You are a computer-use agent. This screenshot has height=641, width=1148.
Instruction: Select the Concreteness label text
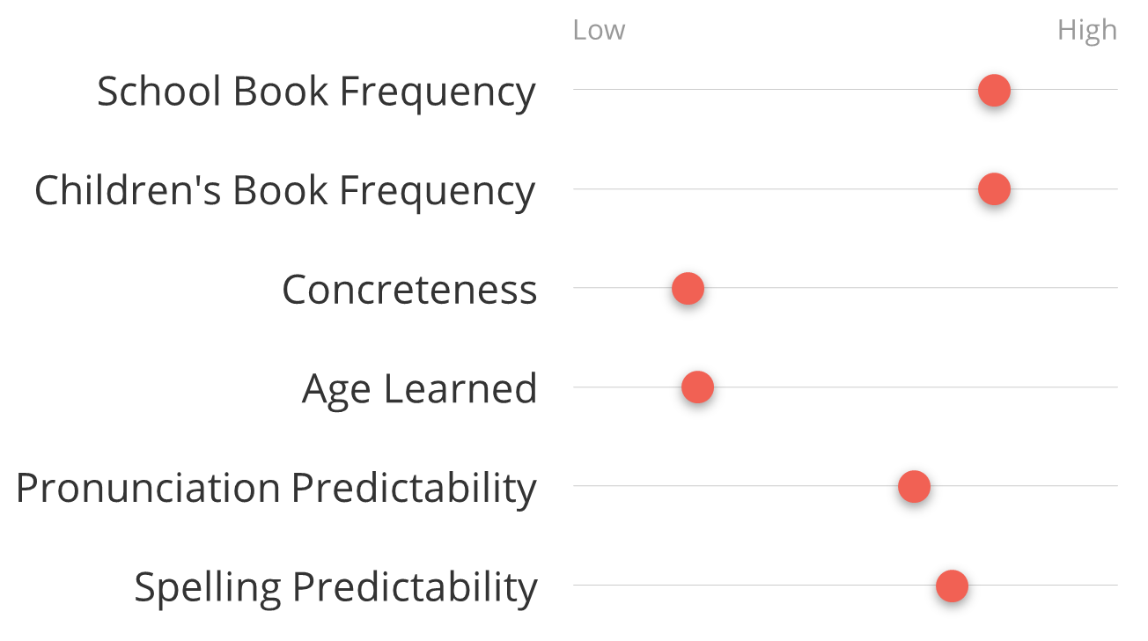coord(409,290)
